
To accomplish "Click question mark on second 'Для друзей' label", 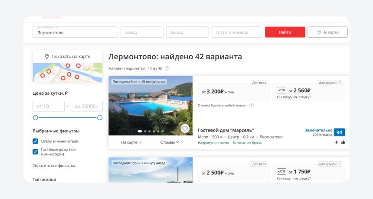I will click(x=340, y=164).
